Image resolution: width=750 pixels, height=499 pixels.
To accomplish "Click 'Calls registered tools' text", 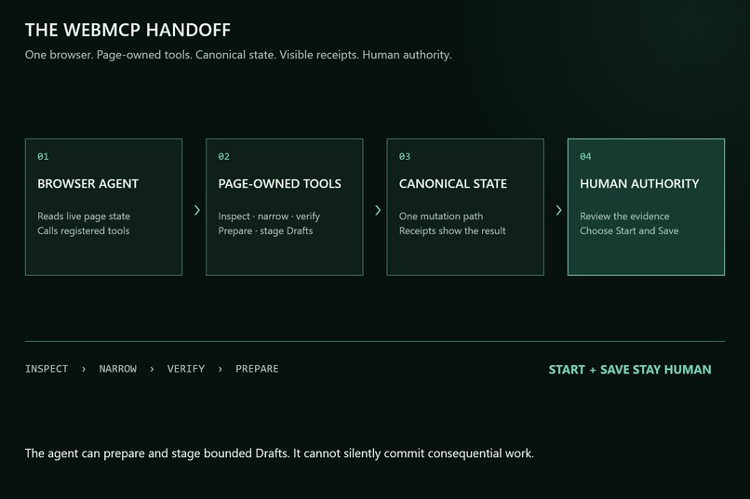I will coord(83,230).
